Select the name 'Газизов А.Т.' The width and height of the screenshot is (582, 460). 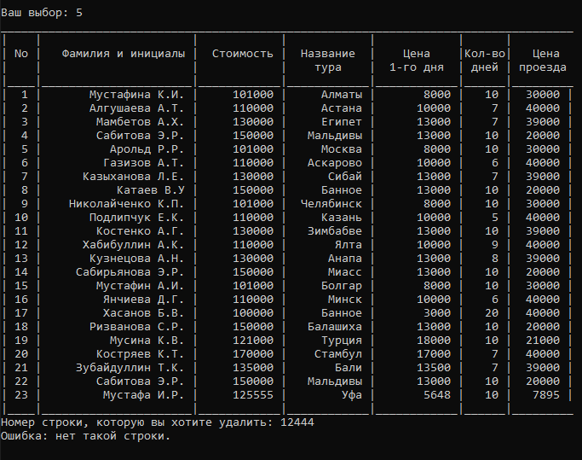tap(143, 163)
